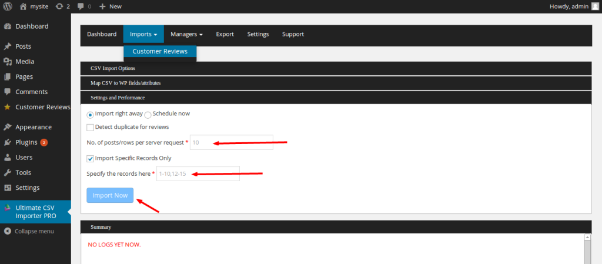Click the Plugins plug icon

[7, 142]
